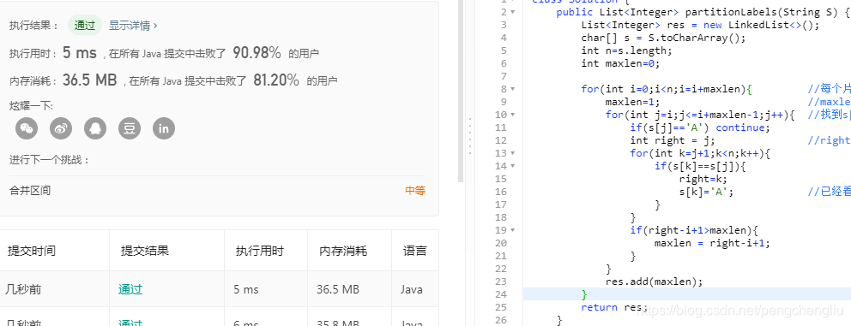The image size is (851, 326).
Task: Click 中等 difficulty label
Action: 415,190
